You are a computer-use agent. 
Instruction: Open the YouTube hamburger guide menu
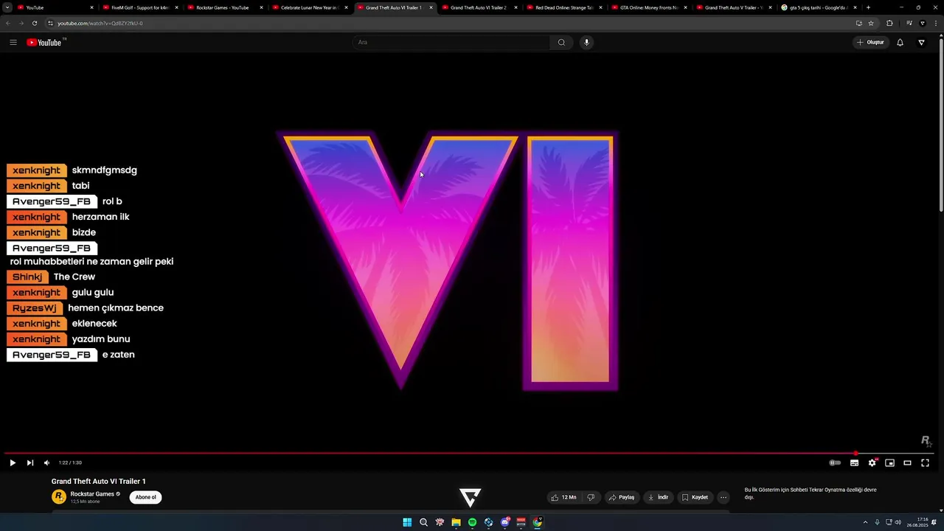click(x=13, y=42)
